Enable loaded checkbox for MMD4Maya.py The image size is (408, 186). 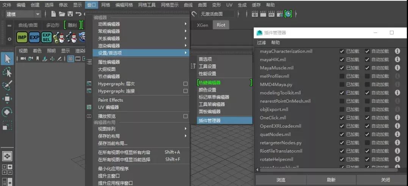342,84
